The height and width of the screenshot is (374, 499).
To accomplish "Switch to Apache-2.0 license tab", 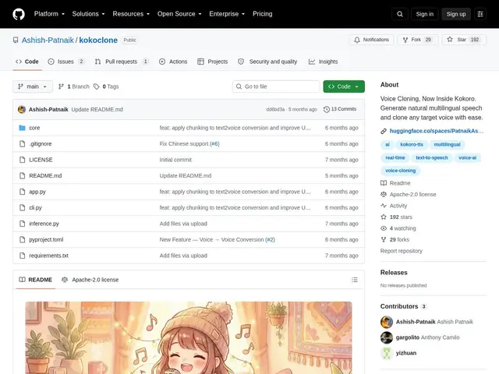I will coord(90,280).
